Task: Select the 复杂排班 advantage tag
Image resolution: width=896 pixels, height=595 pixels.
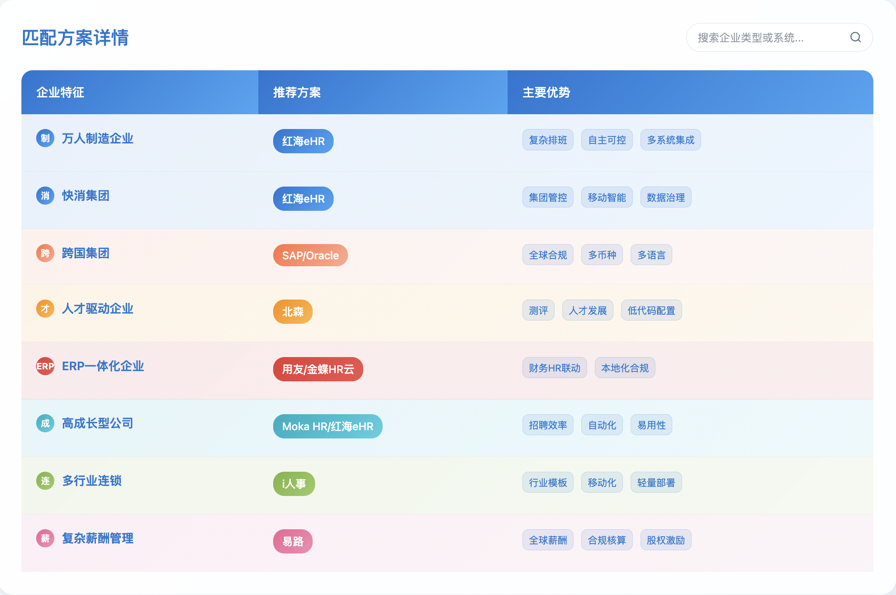Action: (548, 140)
